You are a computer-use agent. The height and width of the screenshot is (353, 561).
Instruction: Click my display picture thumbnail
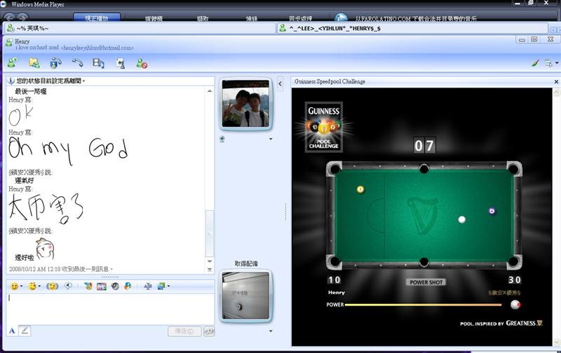tap(245, 296)
